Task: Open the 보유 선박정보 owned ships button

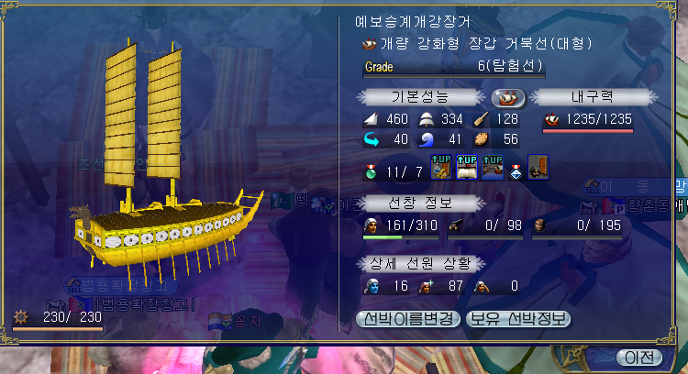Action: 518,319
